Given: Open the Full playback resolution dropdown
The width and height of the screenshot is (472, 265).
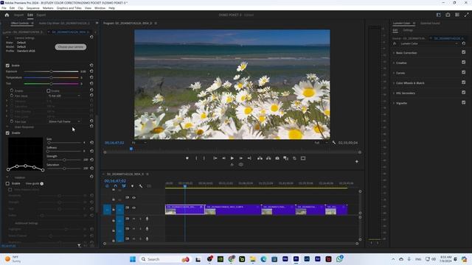Looking at the screenshot, I should pos(321,143).
